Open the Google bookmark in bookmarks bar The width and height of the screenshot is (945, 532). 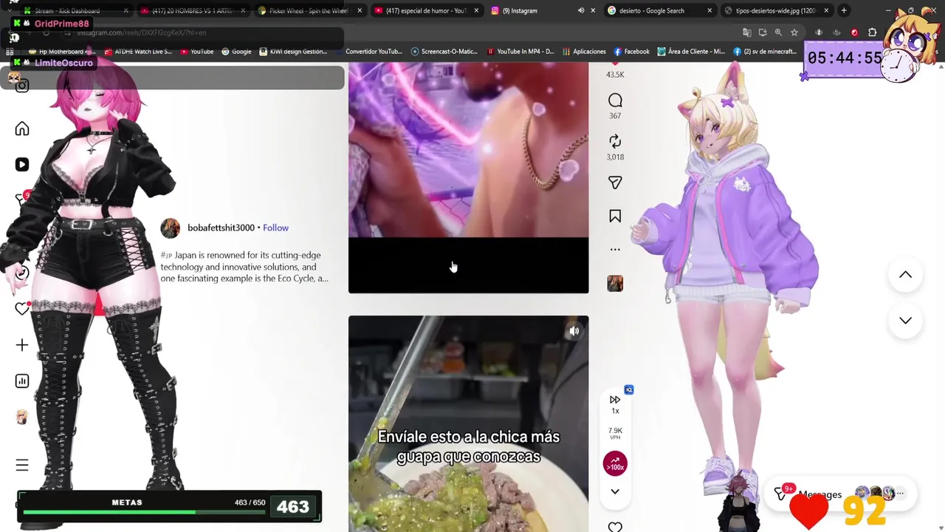coord(236,52)
